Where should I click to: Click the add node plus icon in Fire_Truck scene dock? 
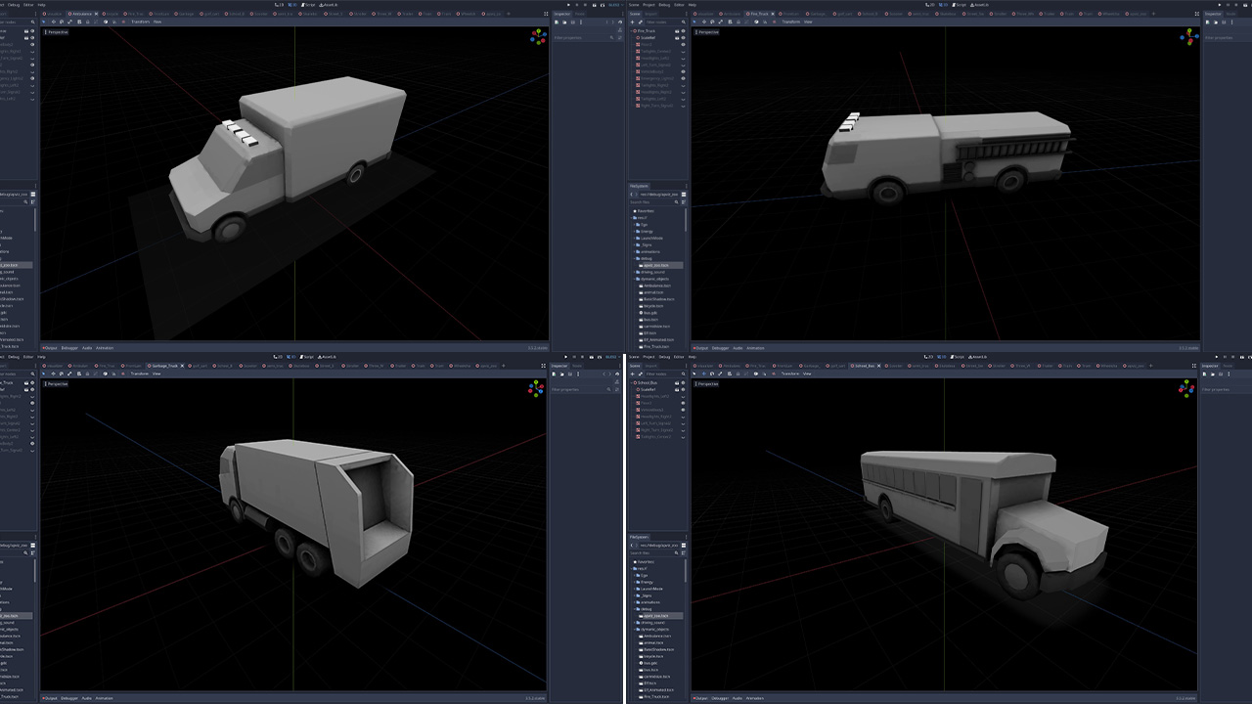[x=632, y=22]
